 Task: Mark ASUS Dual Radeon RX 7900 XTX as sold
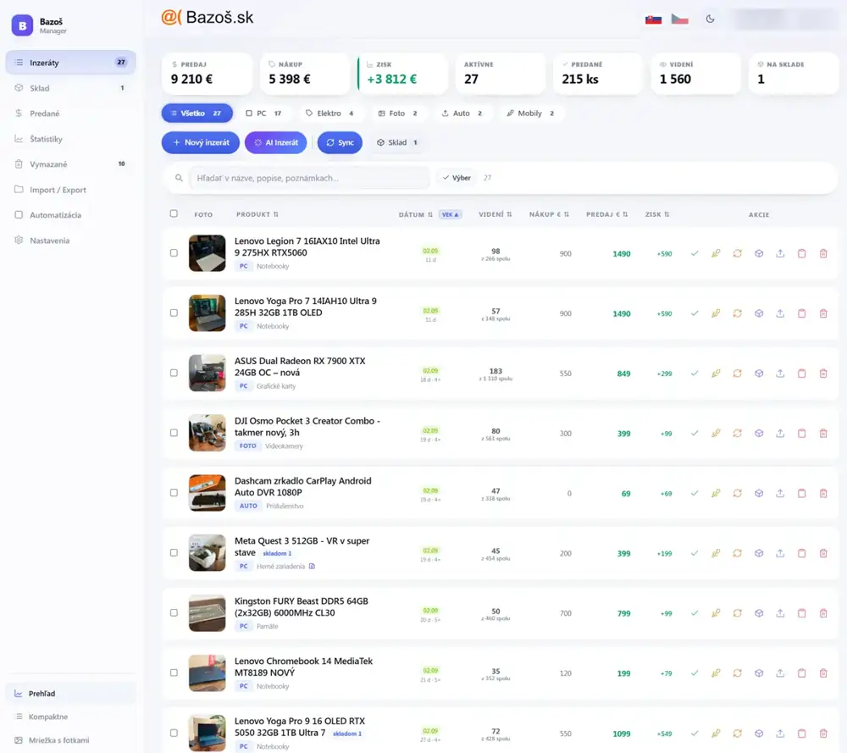tap(695, 374)
